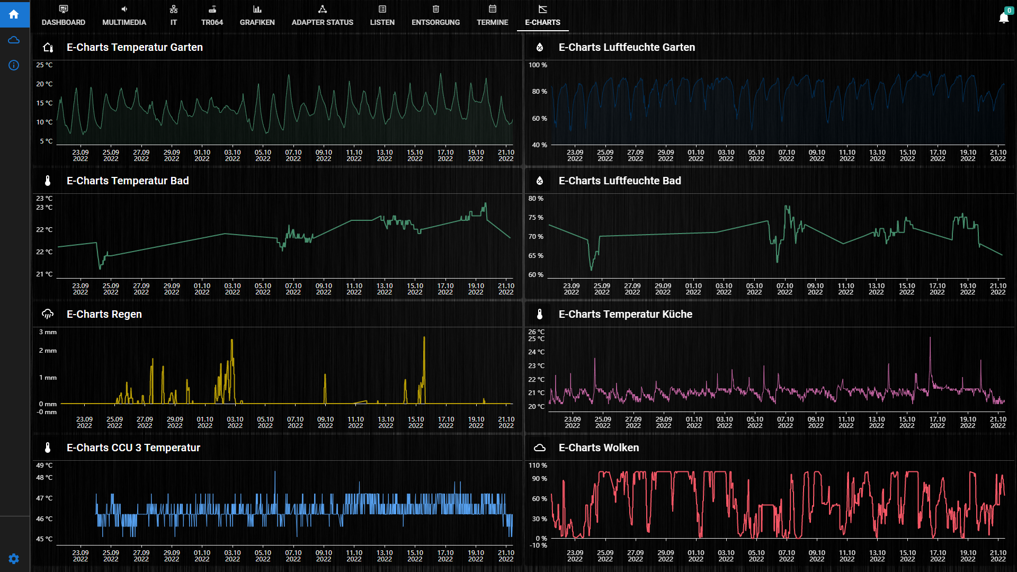Click the thermometer icon beside Temperatur Bad

point(48,181)
